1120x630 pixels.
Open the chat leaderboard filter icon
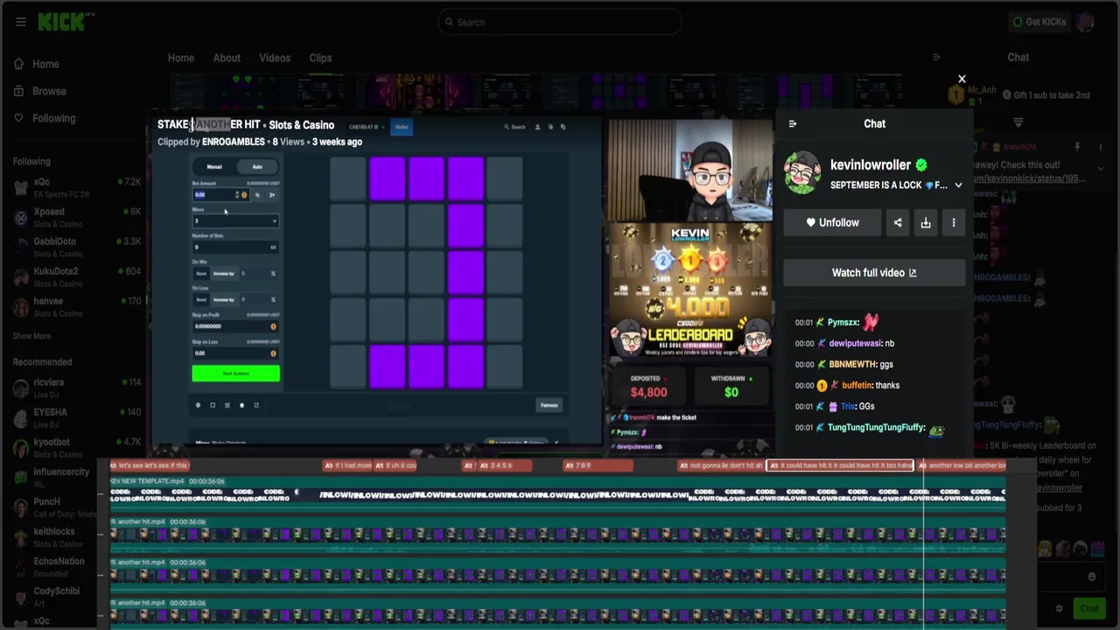pyautogui.click(x=1018, y=123)
